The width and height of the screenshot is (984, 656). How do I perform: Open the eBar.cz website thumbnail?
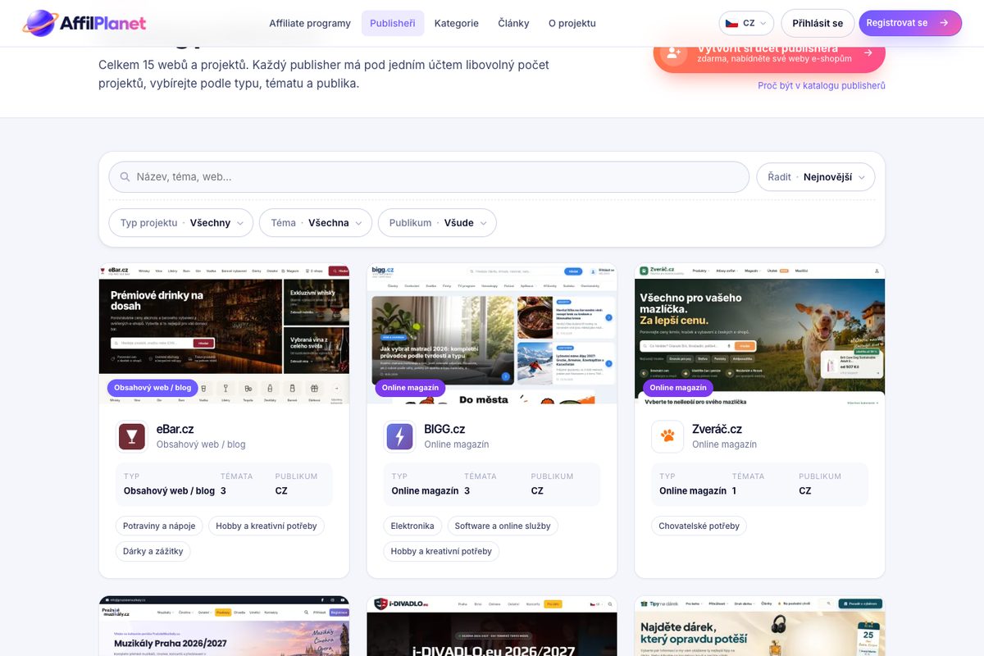pos(224,334)
